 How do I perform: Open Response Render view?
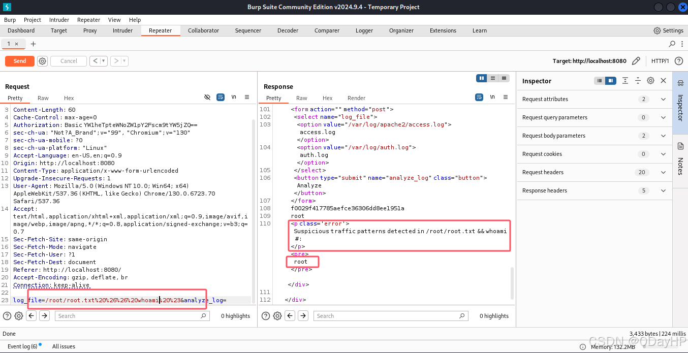click(356, 98)
